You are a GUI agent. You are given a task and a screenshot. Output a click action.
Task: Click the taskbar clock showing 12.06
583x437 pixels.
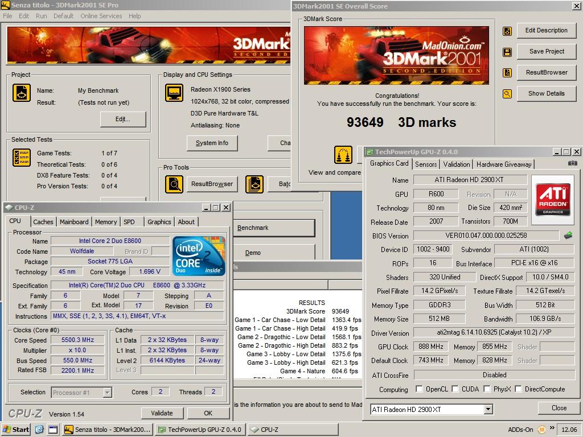click(x=569, y=430)
